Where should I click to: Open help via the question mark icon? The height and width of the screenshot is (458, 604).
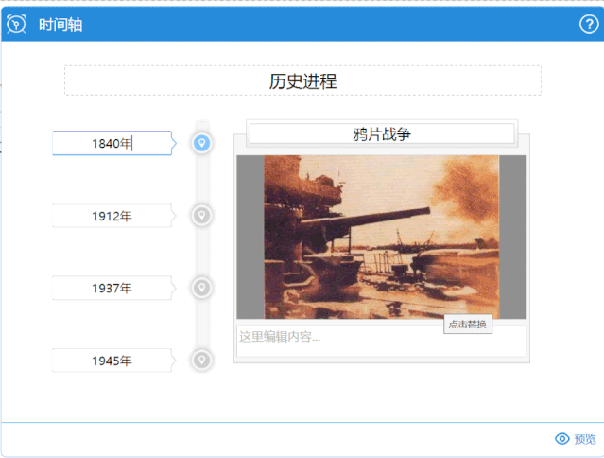[588, 25]
